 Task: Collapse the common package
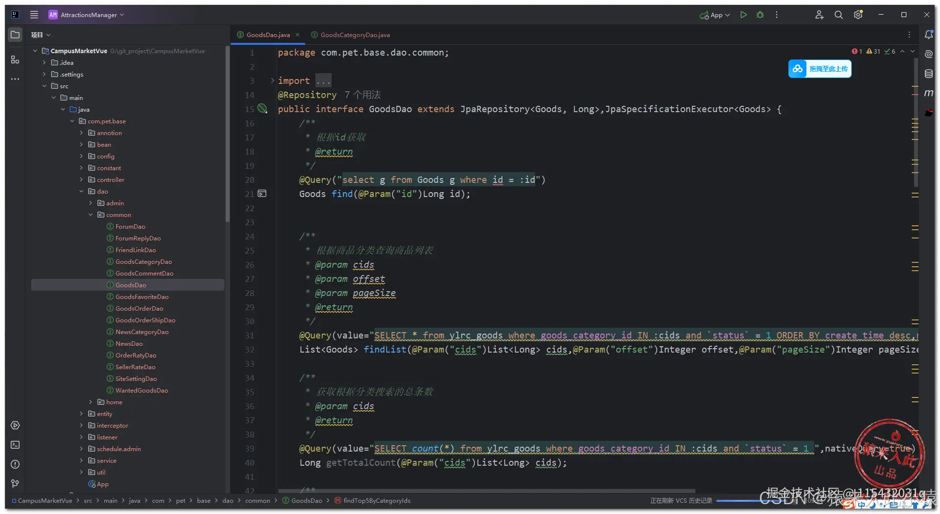[x=91, y=215]
